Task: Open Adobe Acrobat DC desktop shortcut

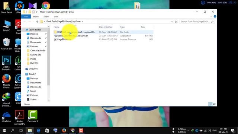Action: click(x=19, y=118)
